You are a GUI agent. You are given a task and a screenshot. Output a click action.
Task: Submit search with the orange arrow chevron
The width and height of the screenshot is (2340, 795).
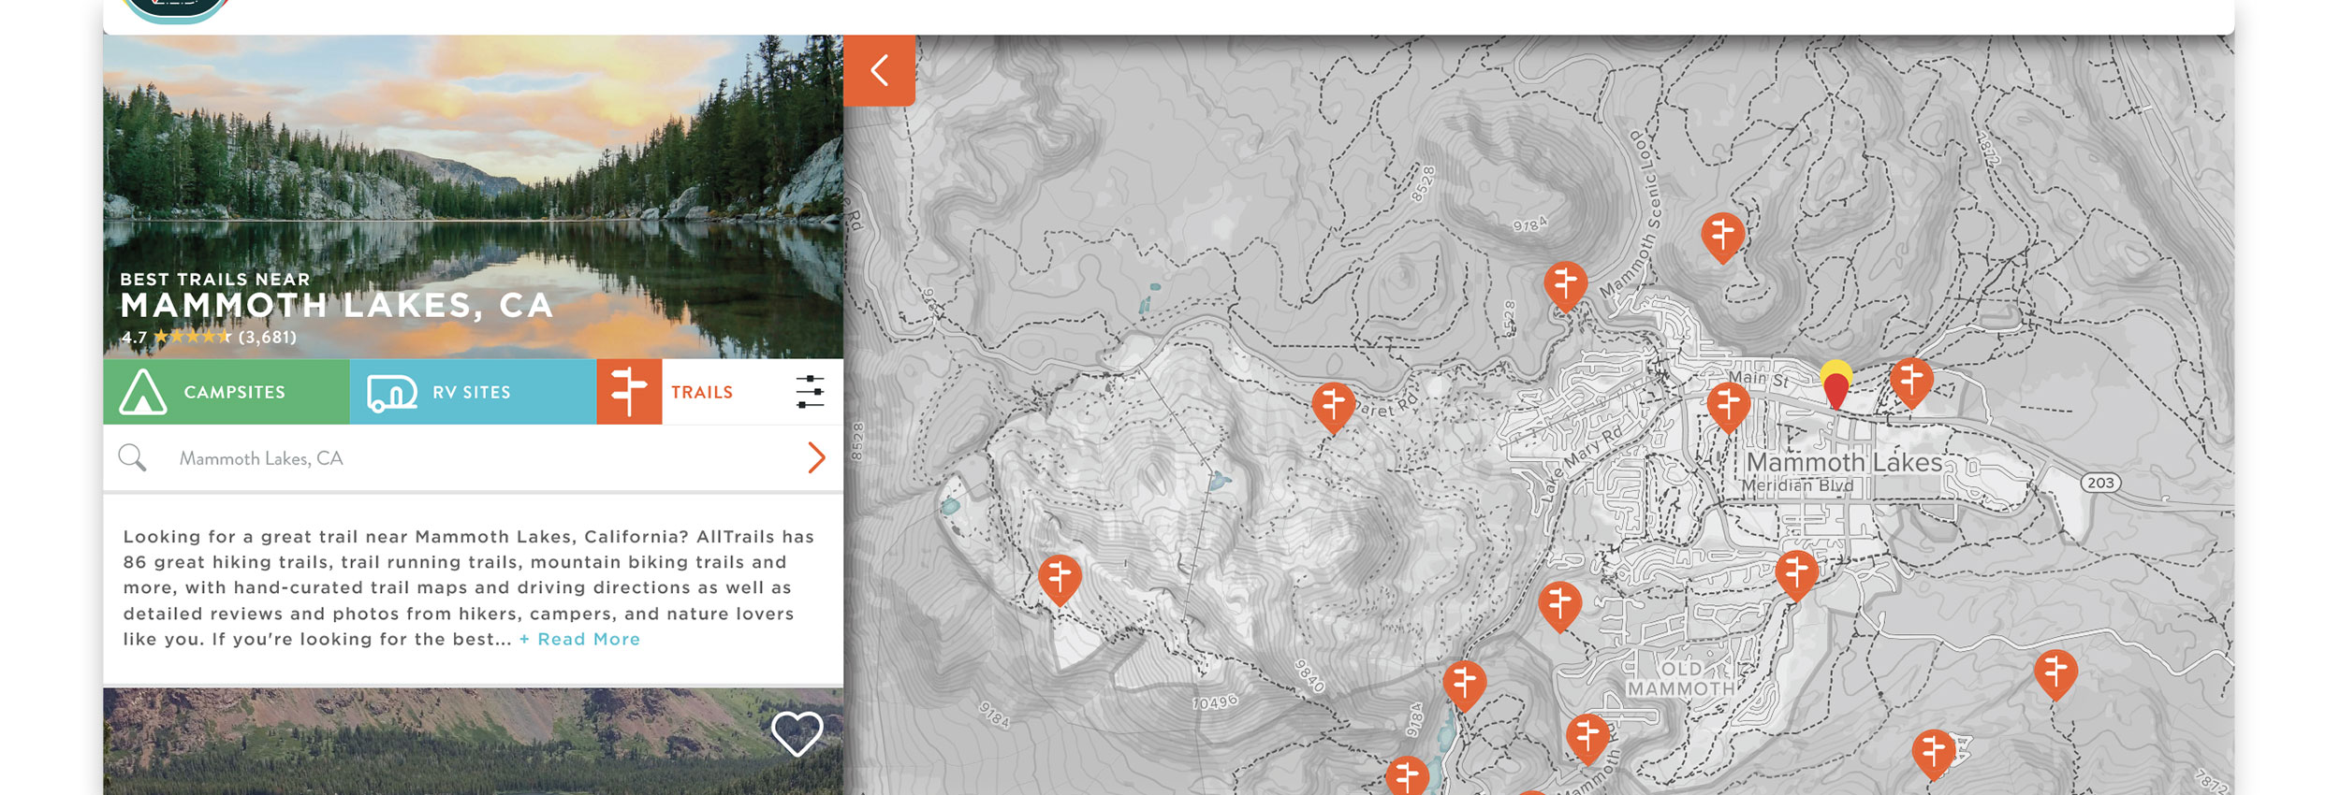(x=816, y=457)
